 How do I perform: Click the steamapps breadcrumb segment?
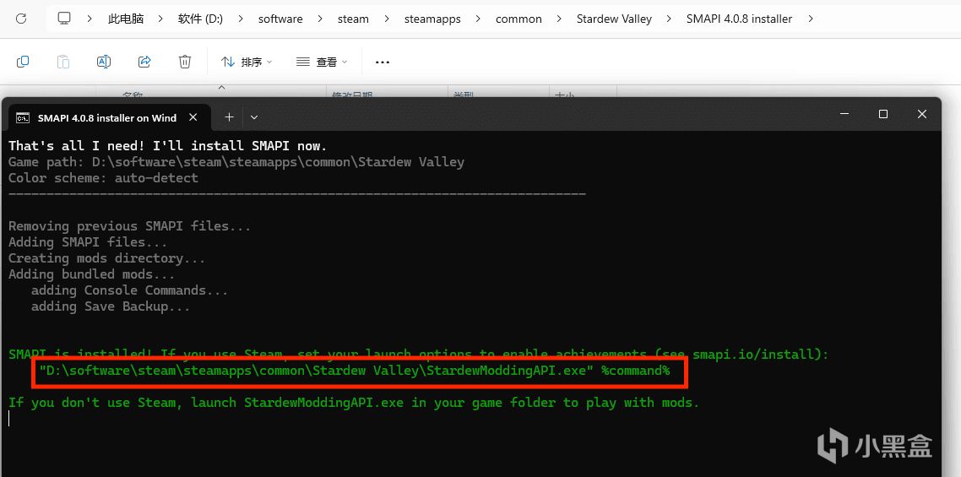[432, 19]
